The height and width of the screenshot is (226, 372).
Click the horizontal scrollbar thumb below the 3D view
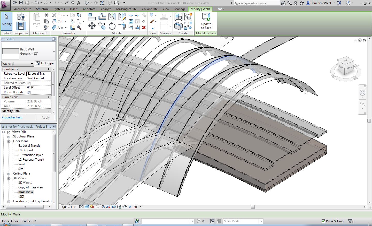[x=253, y=207]
